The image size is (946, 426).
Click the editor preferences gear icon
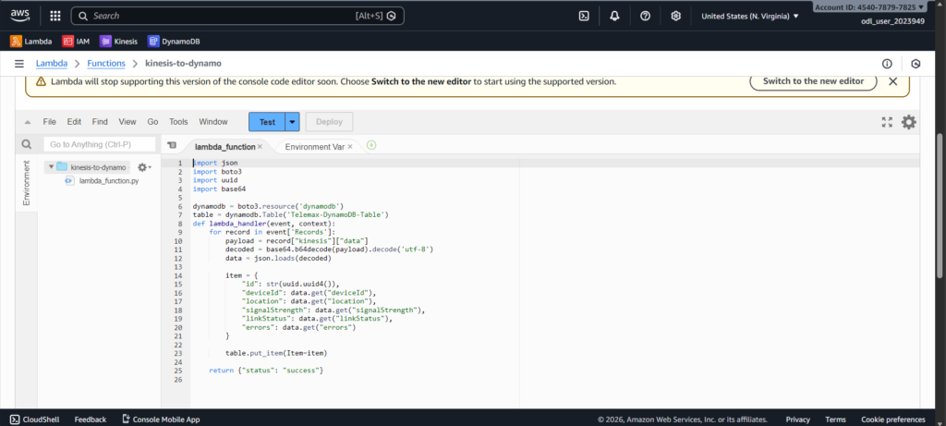[909, 122]
